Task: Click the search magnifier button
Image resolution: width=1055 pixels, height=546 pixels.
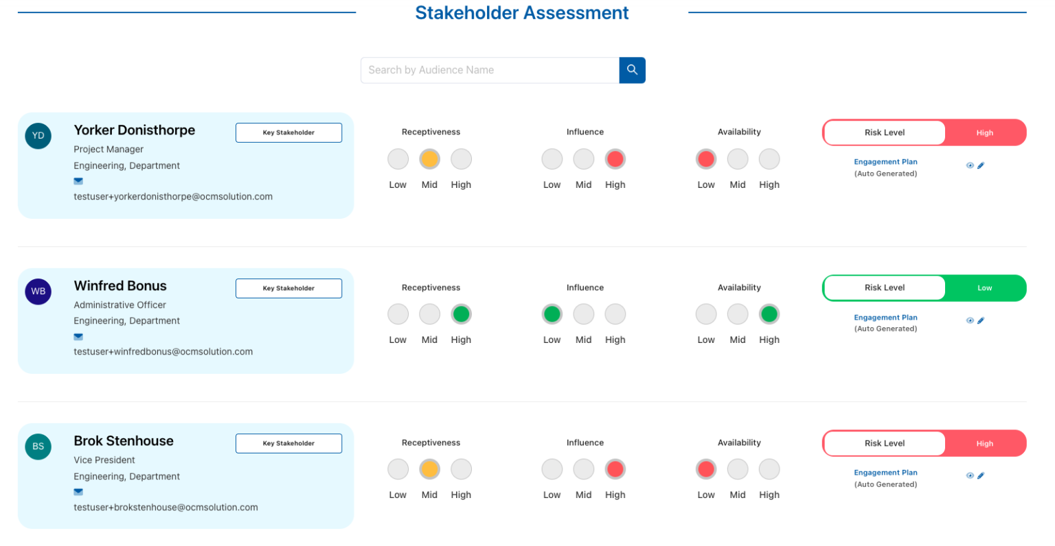Action: point(631,70)
